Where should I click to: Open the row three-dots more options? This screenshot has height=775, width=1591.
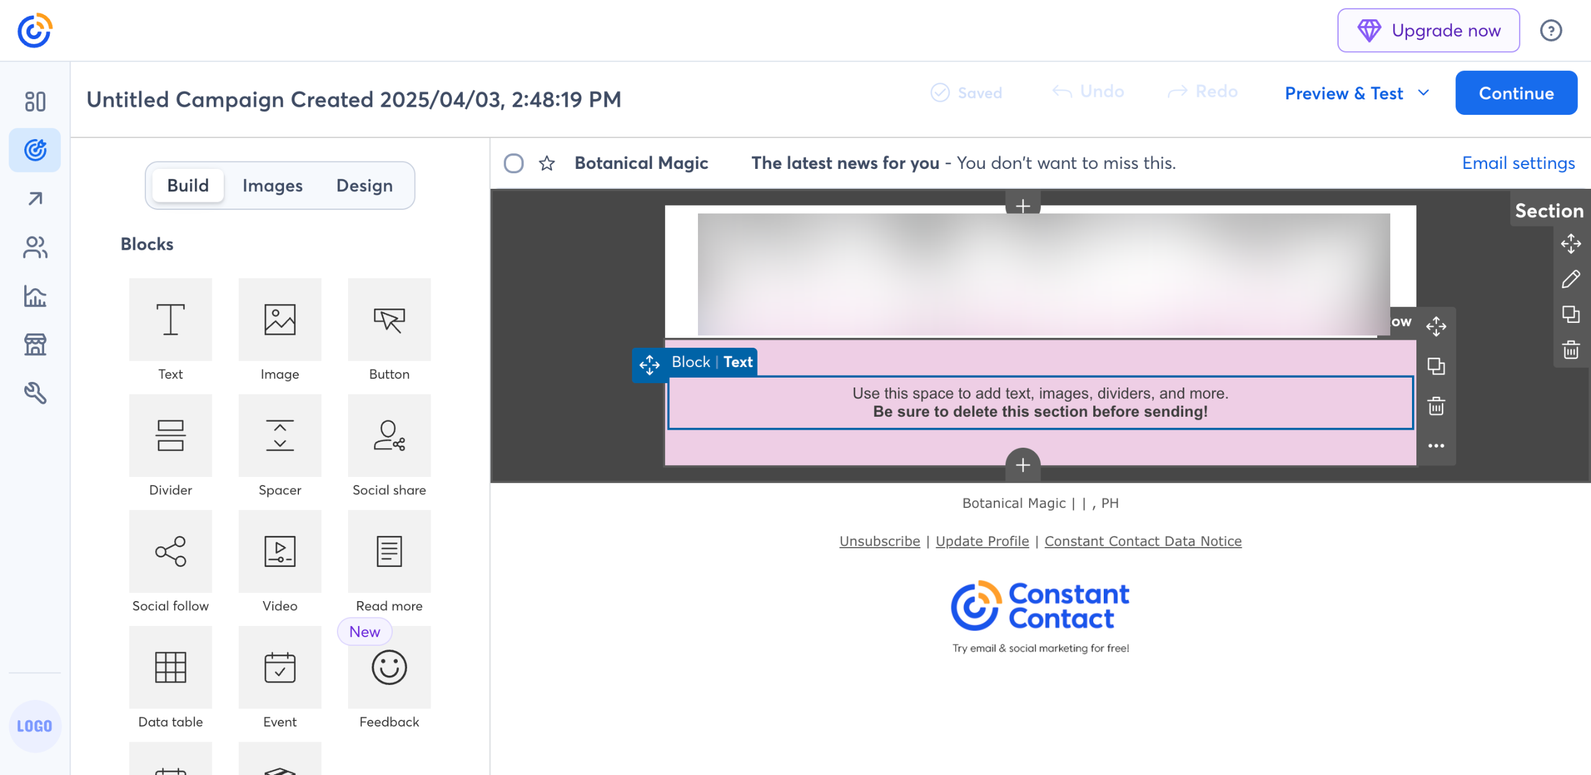pos(1436,446)
